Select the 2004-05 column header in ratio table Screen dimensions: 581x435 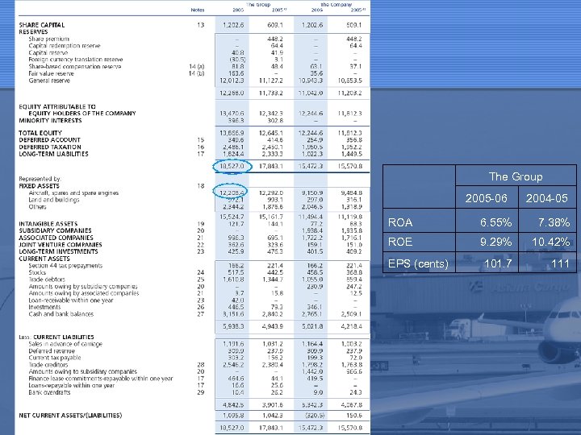[x=547, y=198]
